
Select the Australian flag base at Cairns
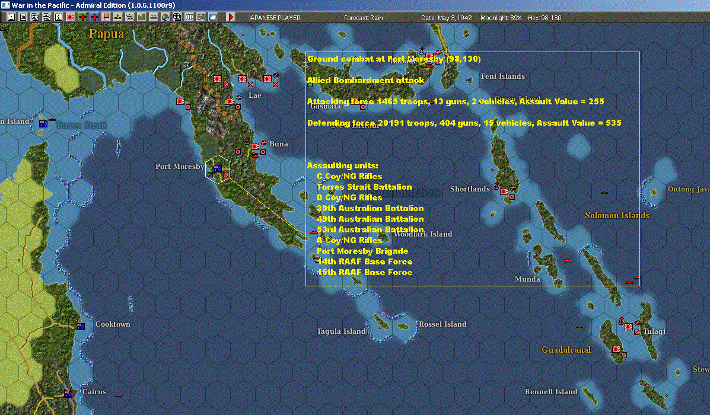(68, 394)
